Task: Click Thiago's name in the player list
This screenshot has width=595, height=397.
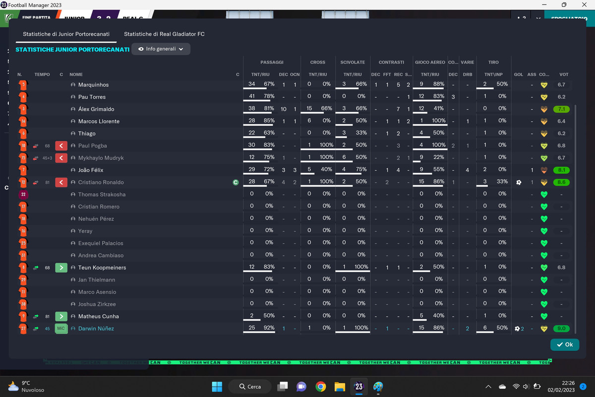Action: tap(87, 133)
